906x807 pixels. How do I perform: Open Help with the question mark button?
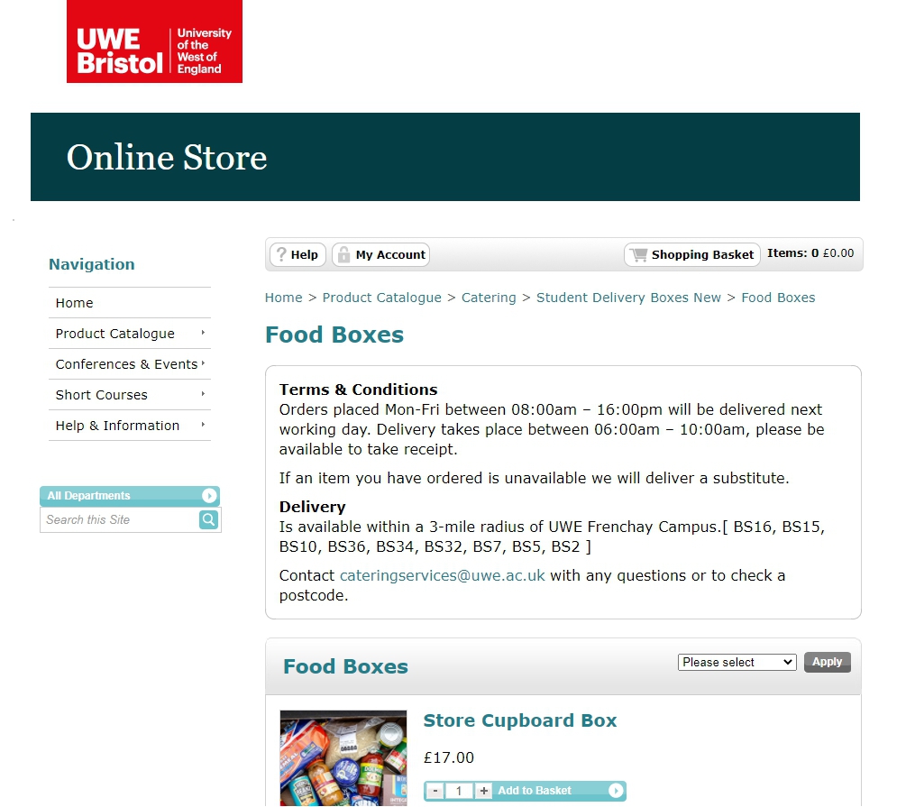pyautogui.click(x=297, y=255)
